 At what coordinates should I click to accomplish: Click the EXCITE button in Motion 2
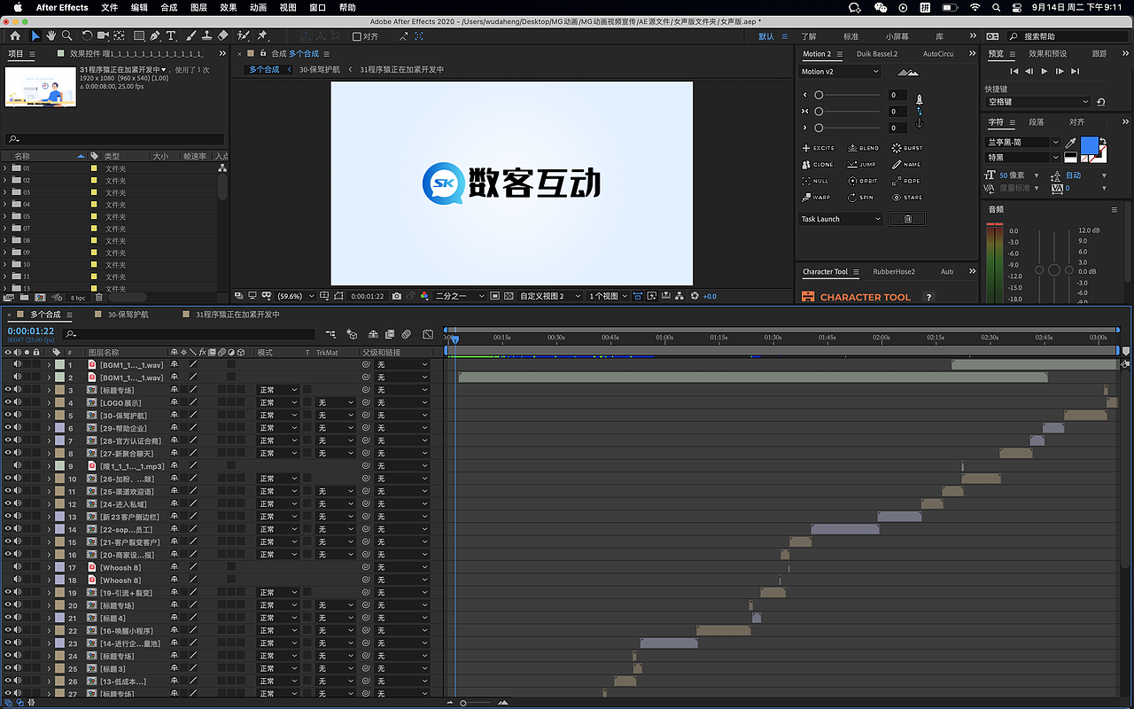click(x=818, y=148)
